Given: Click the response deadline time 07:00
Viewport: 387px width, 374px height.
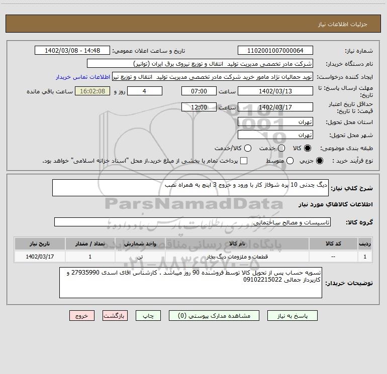Looking at the screenshot, I should click(199, 91).
